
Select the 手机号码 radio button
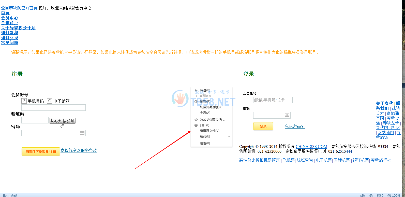tap(24, 101)
